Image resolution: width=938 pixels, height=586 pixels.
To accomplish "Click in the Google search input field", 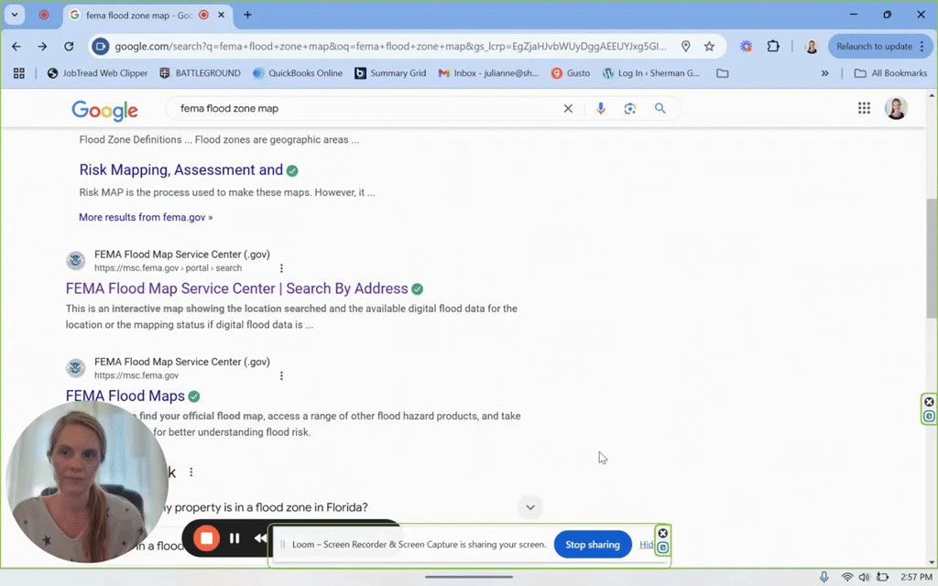I will (x=366, y=108).
